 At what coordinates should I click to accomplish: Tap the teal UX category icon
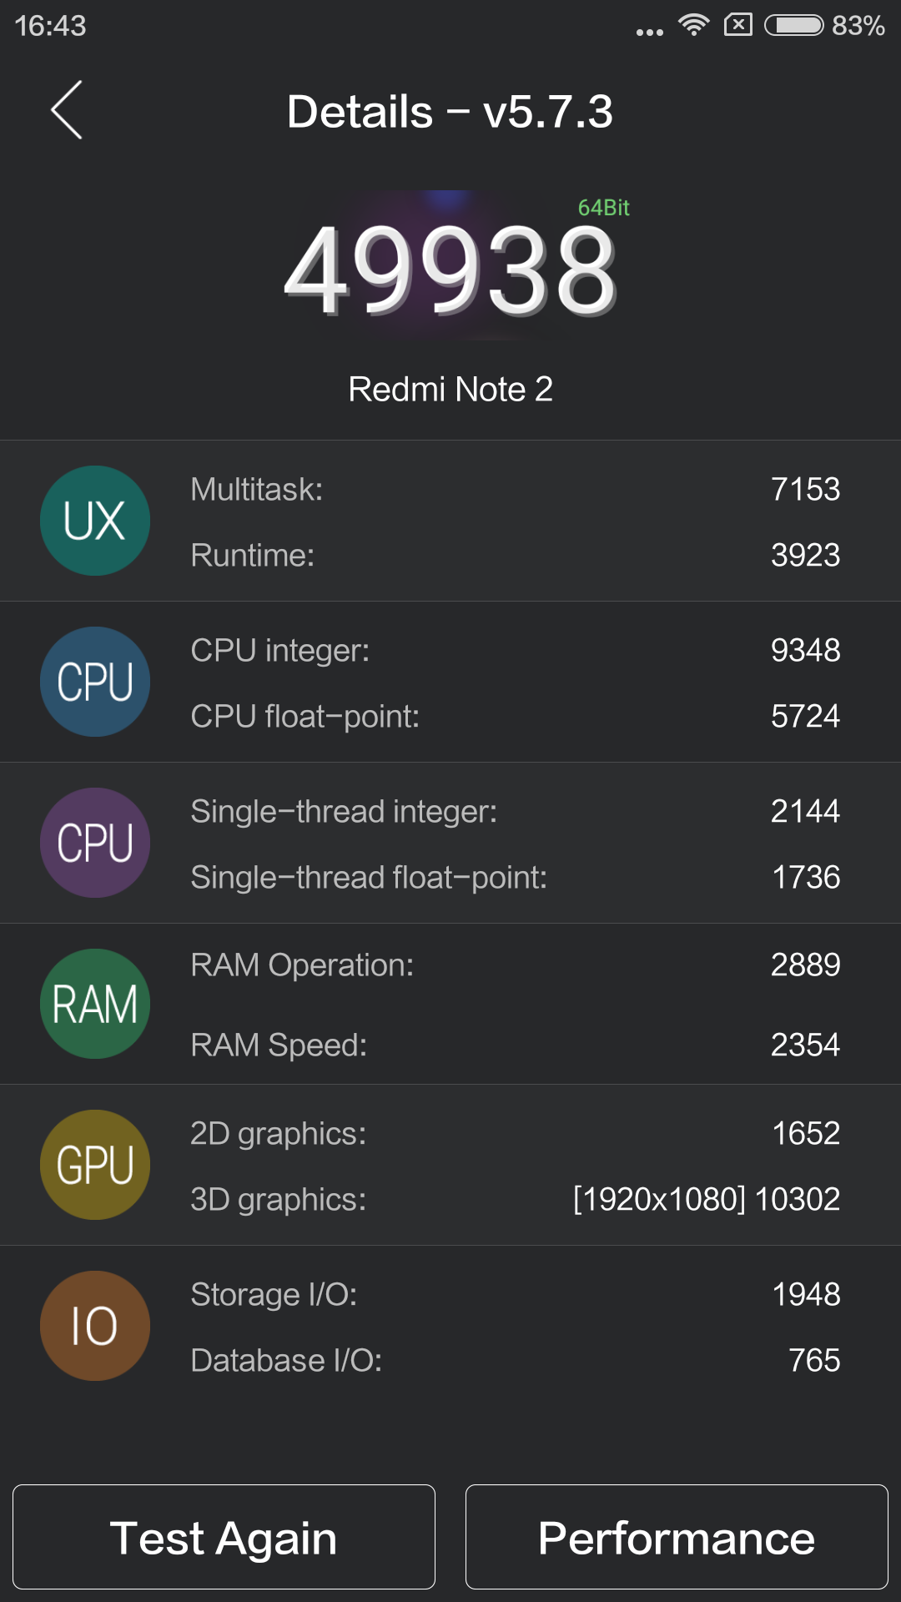pyautogui.click(x=95, y=521)
